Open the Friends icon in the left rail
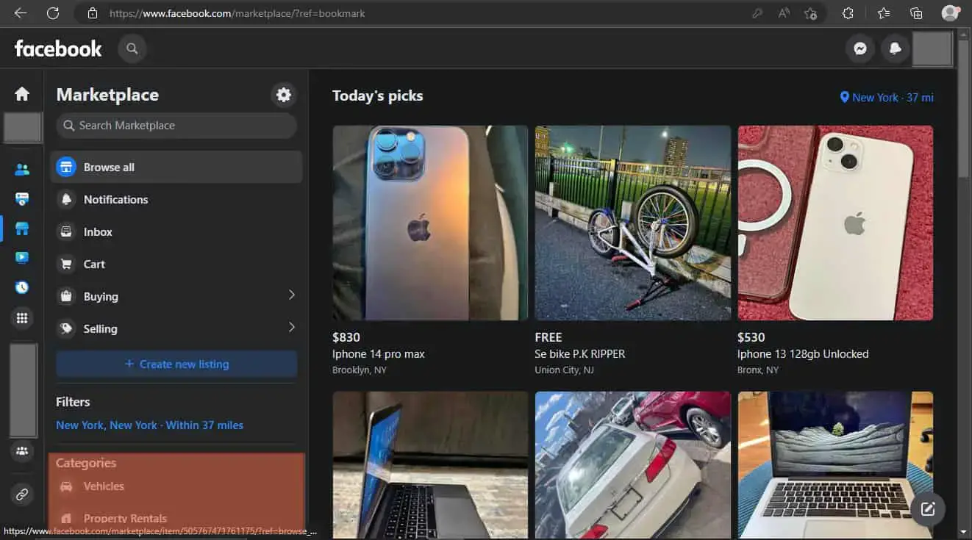Screen dimensions: 972x540 pos(22,170)
